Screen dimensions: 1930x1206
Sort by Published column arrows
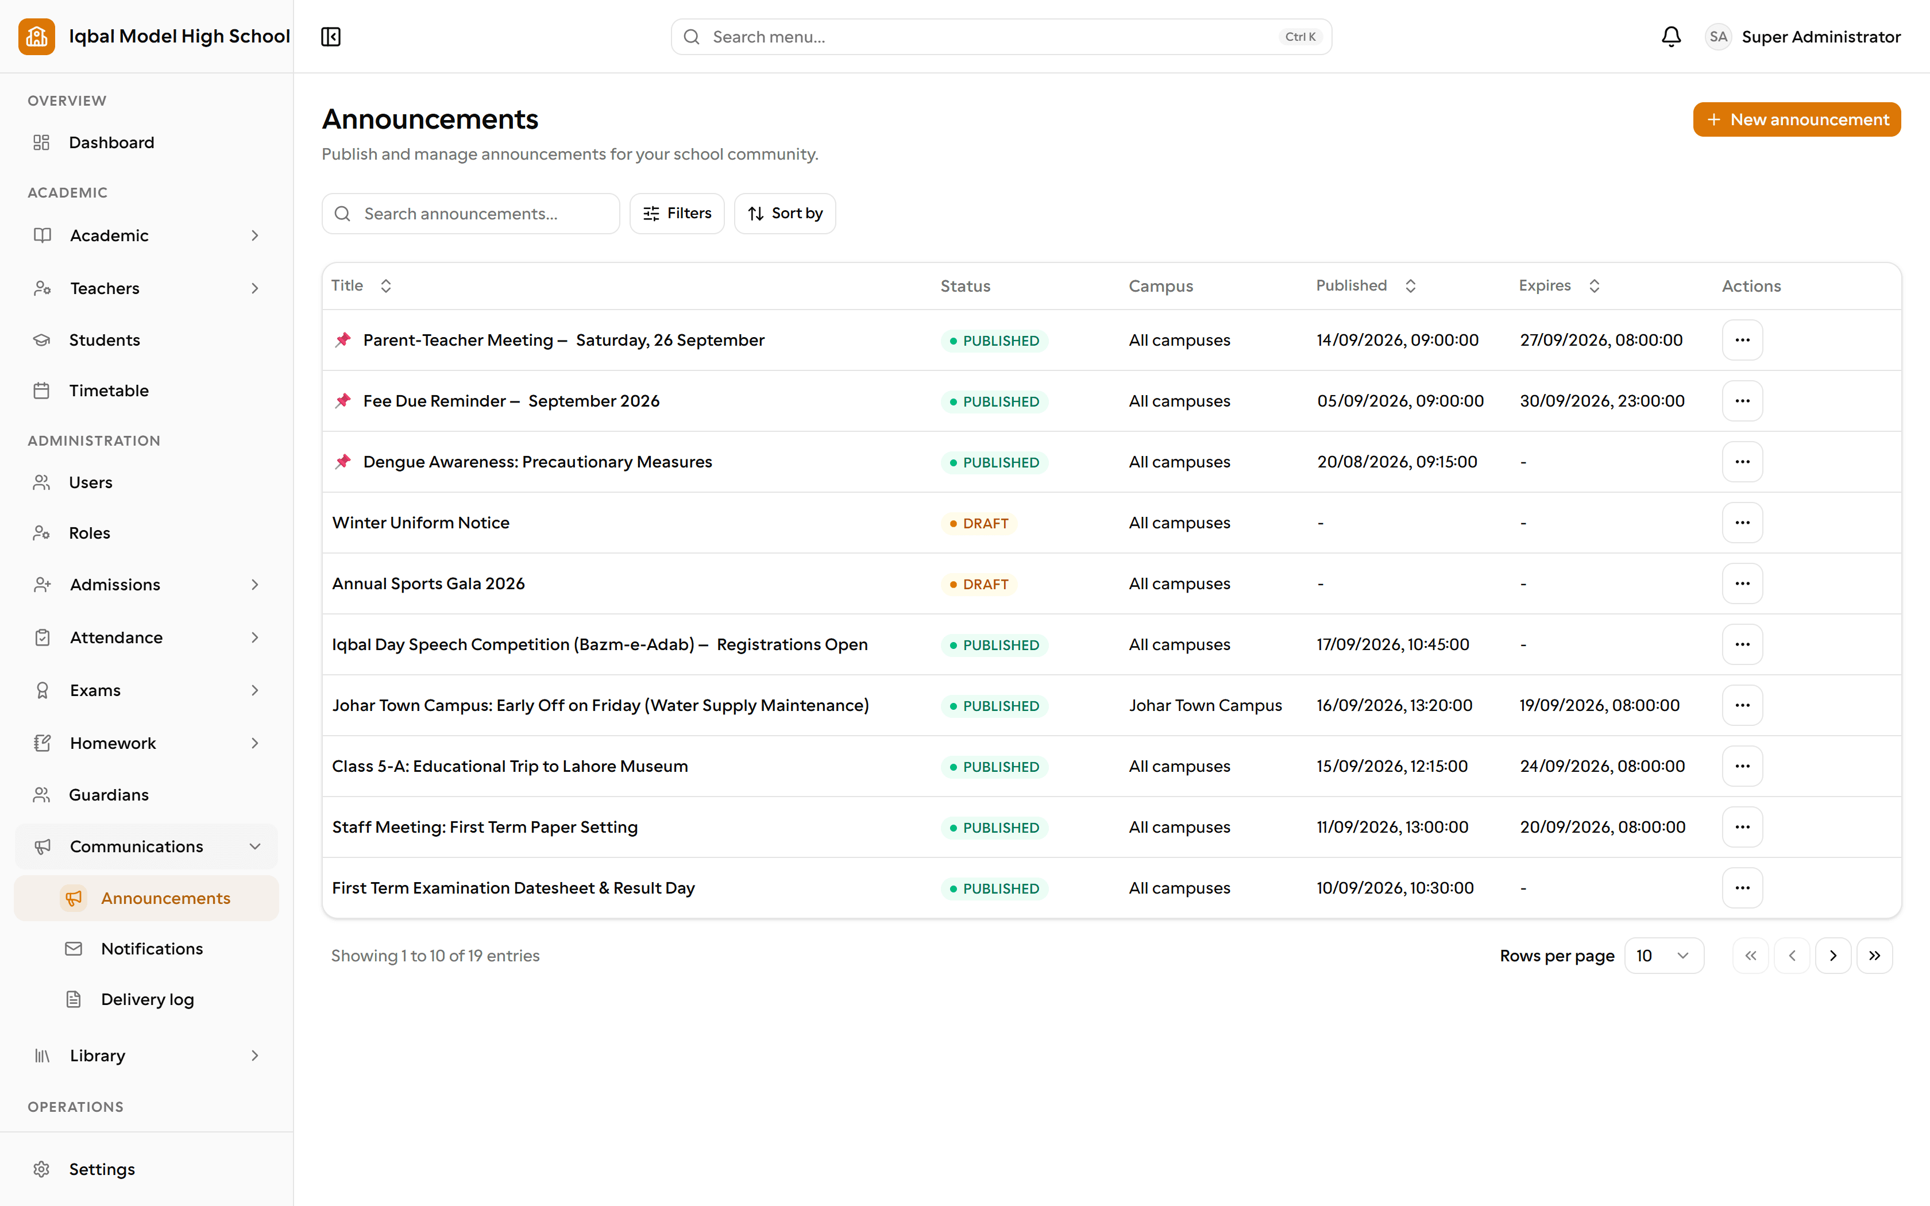point(1410,285)
